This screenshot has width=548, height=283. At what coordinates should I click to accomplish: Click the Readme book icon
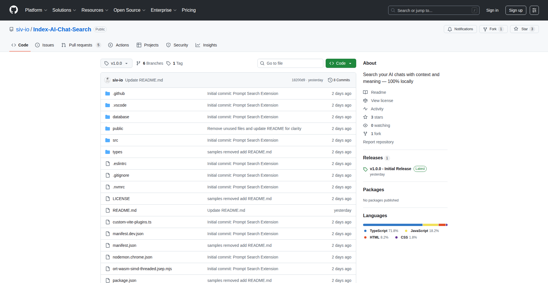tap(365, 92)
